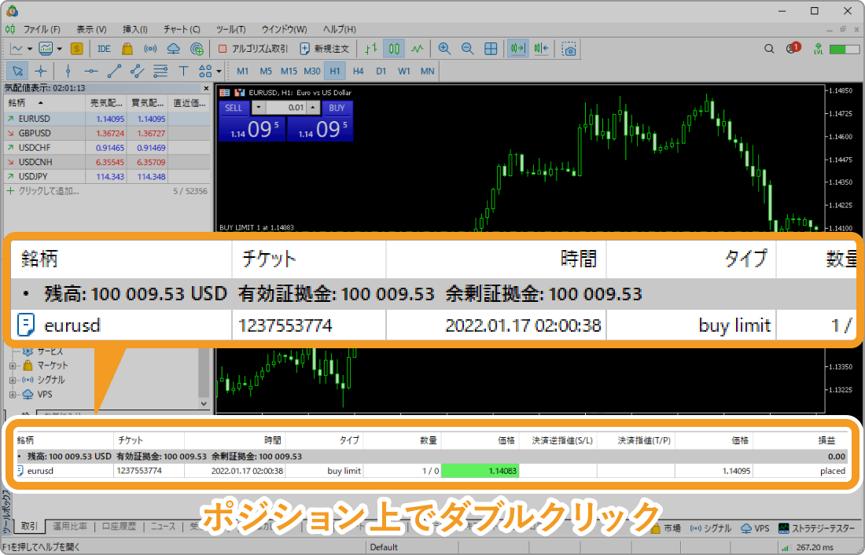Open the Signals broadcast icon in toolbar
The width and height of the screenshot is (865, 555).
point(150,49)
